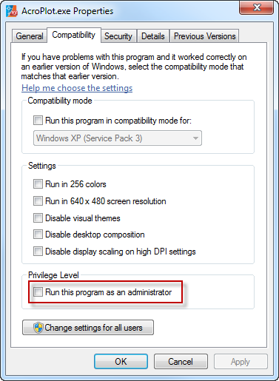
Task: Enable Run this program in compatibility mode
Action: click(38, 121)
